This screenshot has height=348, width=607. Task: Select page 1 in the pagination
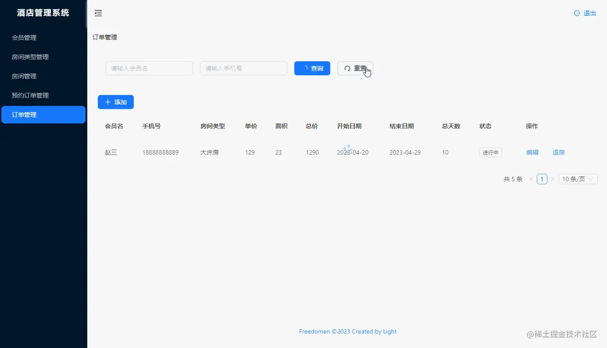coord(542,179)
